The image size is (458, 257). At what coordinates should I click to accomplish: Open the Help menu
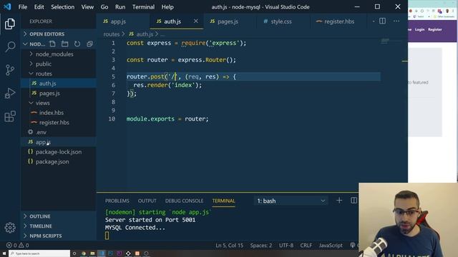pos(167,6)
